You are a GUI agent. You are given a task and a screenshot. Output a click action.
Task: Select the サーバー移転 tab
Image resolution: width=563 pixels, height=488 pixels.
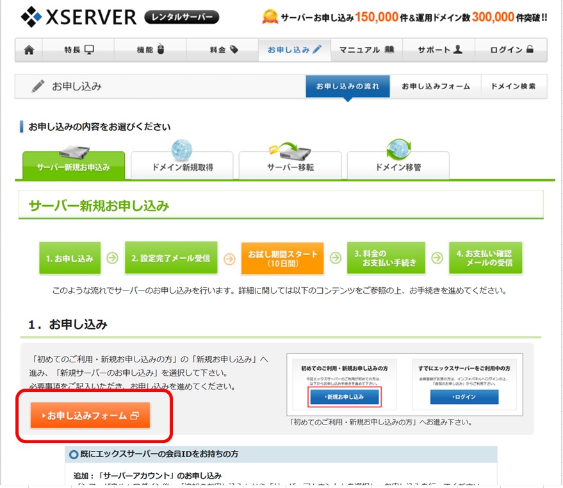pos(290,167)
